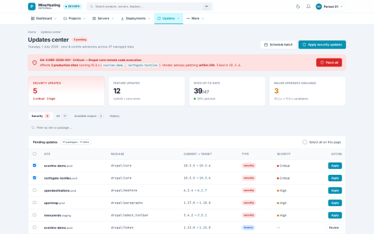Expand the Projects menu chevron

point(84,18)
